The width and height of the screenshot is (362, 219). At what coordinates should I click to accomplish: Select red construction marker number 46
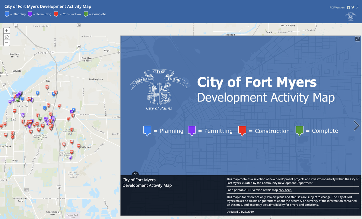point(64,145)
